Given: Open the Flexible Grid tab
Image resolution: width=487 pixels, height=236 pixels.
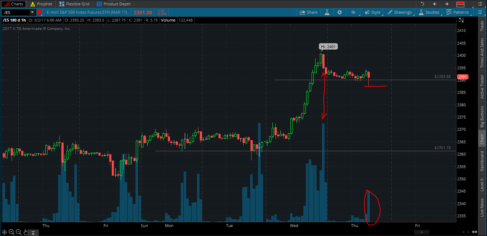Looking at the screenshot, I should 74,4.
